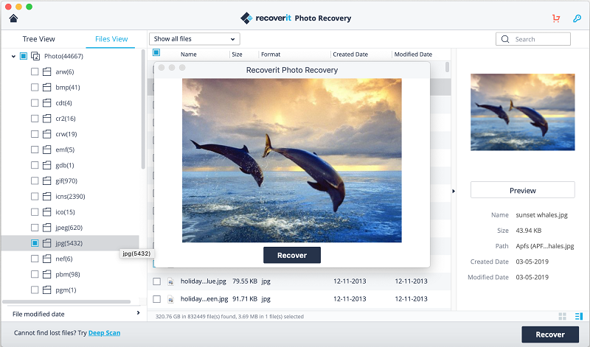Toggle the Photo(44667) checkbox
This screenshot has width=590, height=347.
(24, 56)
